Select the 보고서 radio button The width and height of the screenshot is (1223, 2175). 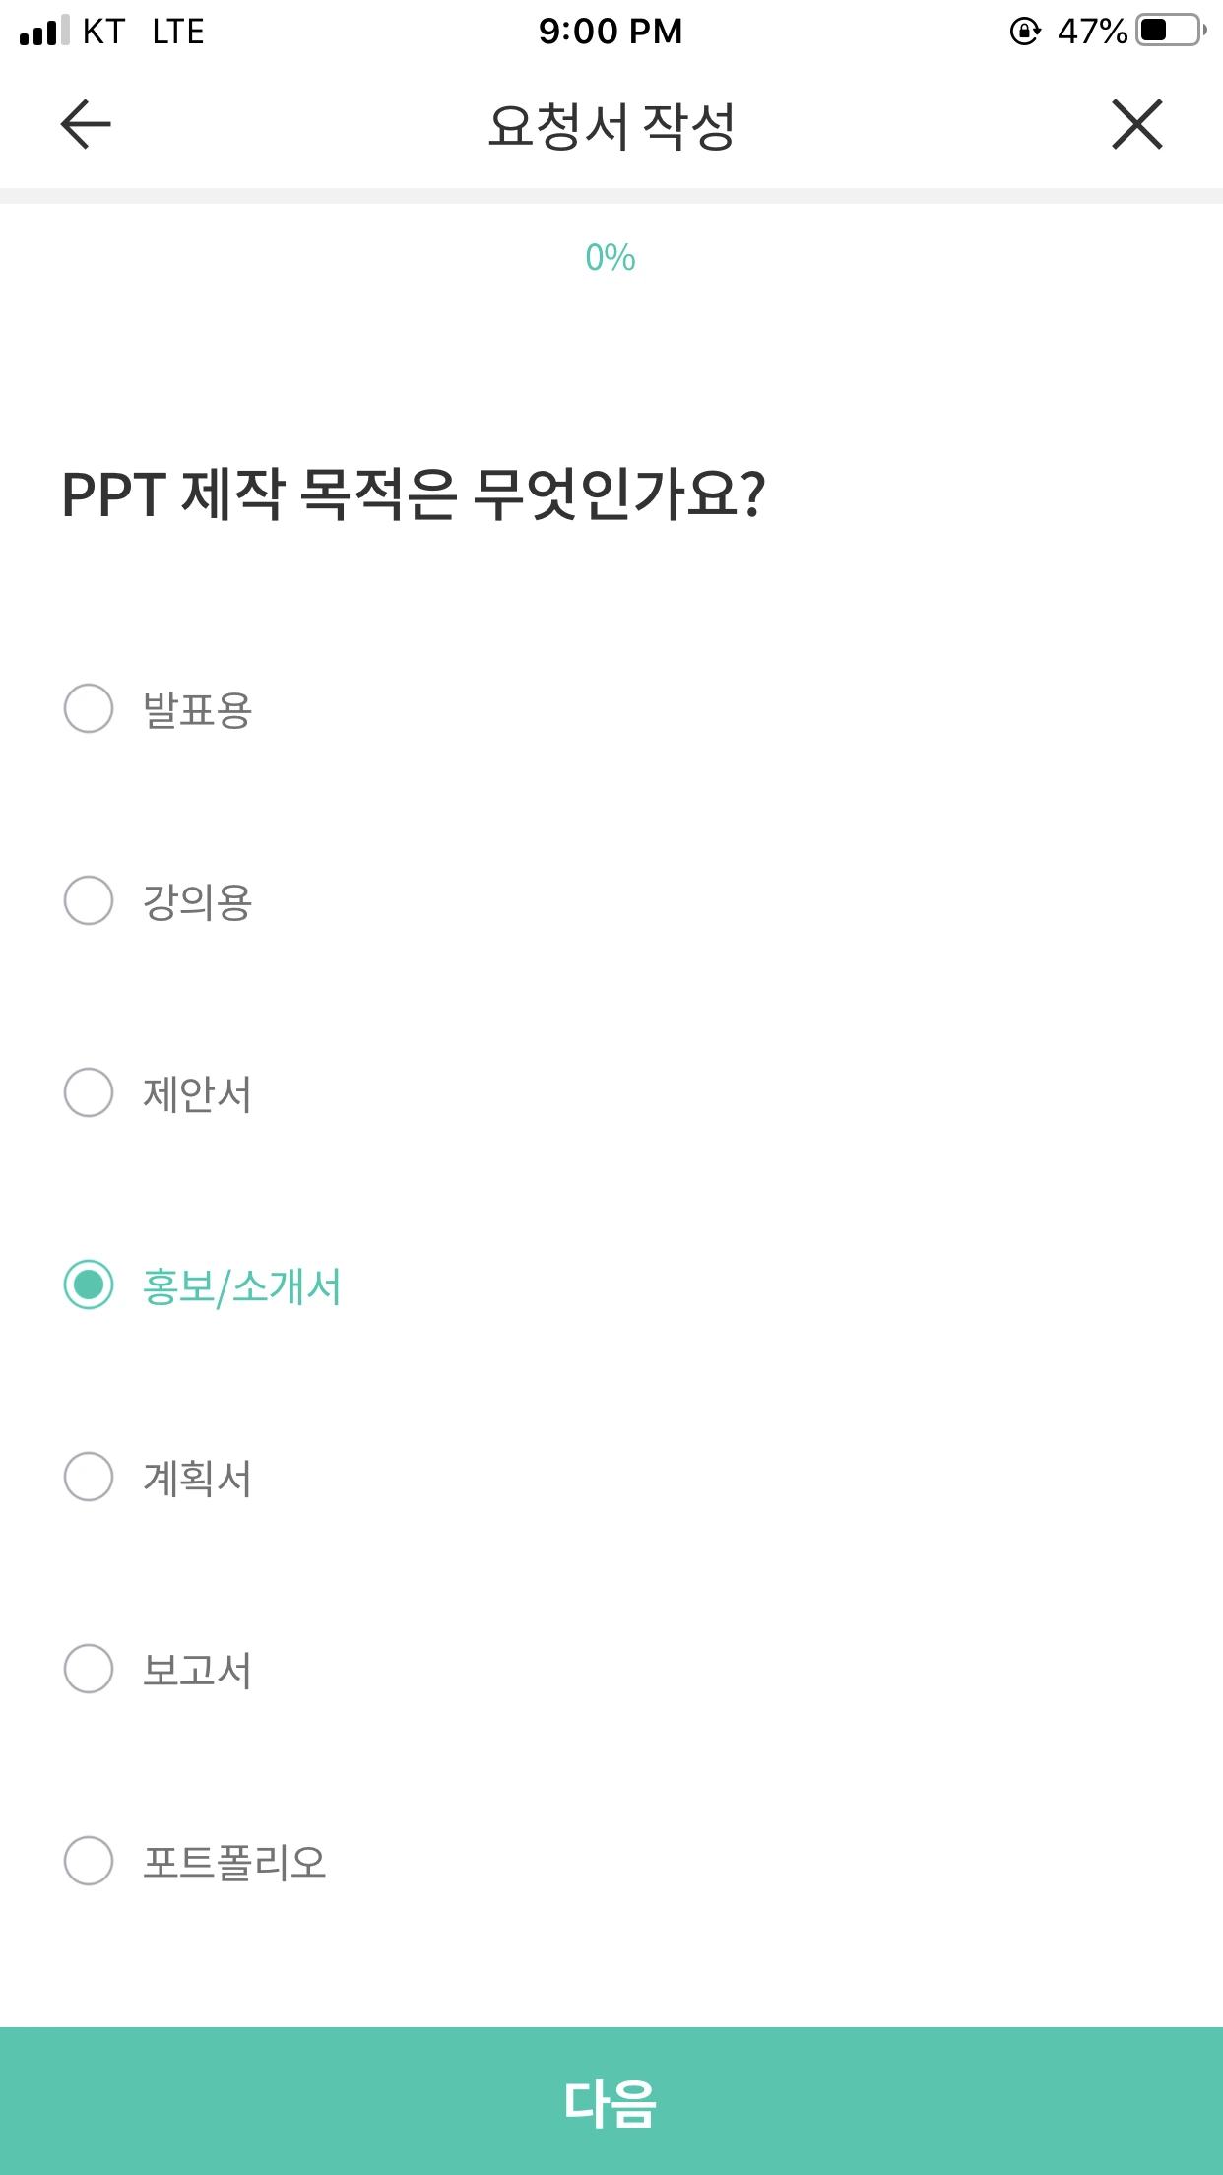click(x=89, y=1669)
